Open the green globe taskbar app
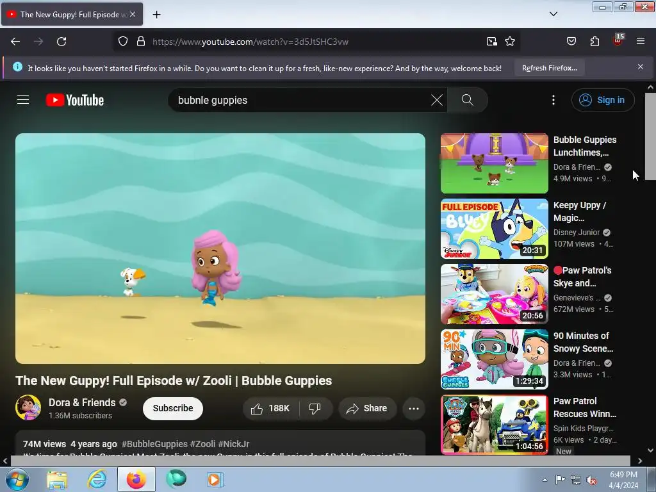The height and width of the screenshot is (492, 656). [176, 479]
